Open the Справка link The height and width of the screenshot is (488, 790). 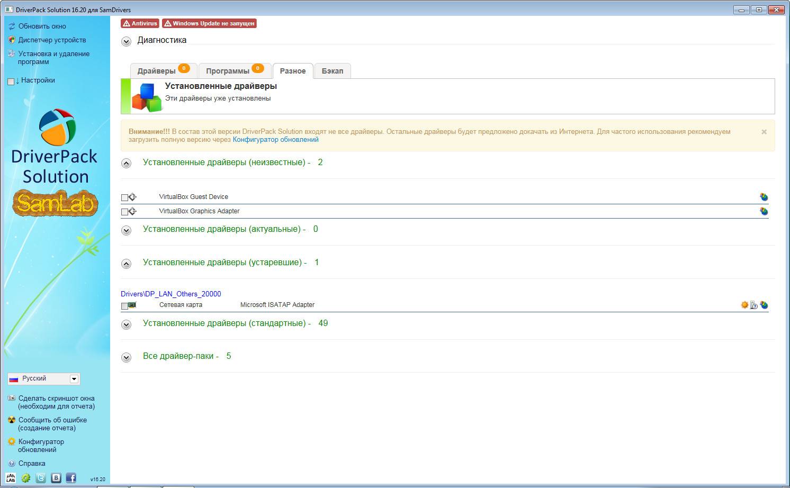(x=32, y=463)
